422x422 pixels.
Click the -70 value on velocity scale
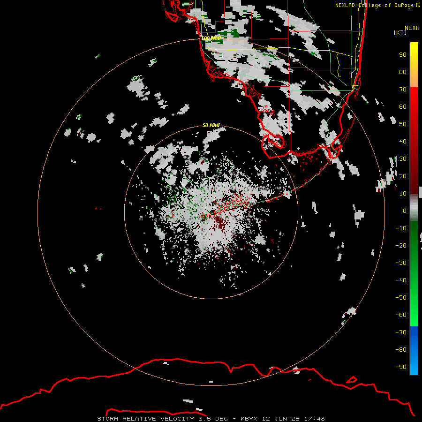click(x=401, y=332)
